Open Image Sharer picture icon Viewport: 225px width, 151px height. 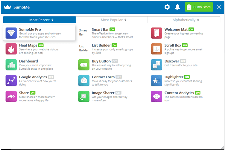84,96
